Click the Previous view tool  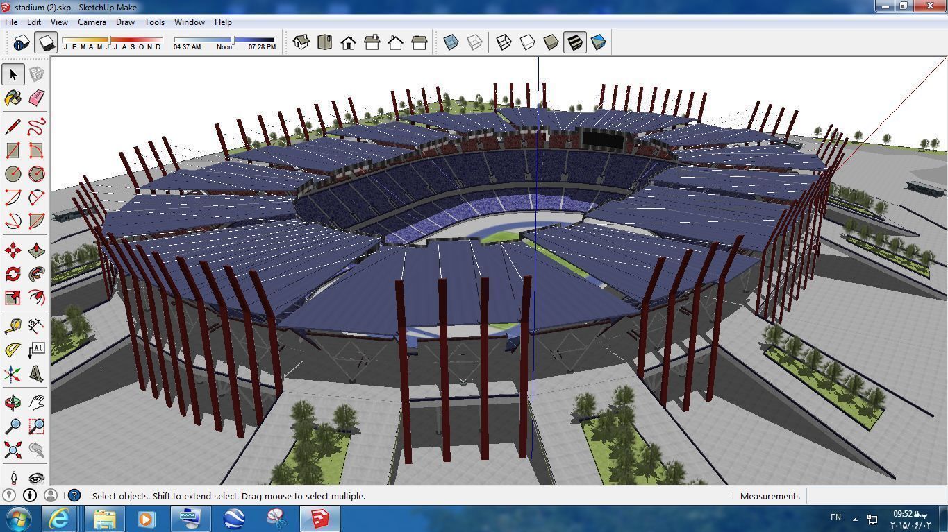click(x=37, y=450)
